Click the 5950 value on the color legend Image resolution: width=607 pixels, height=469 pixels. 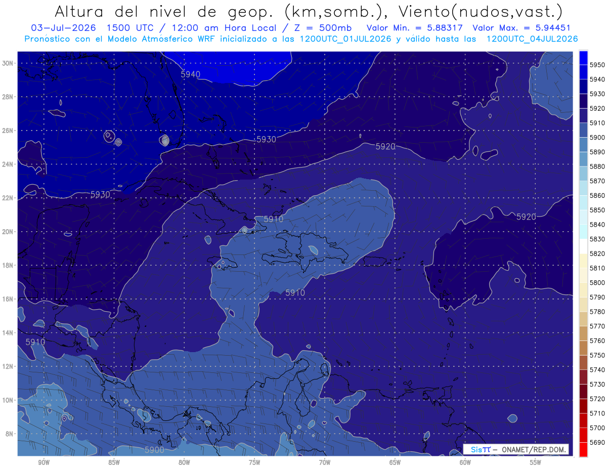tap(597, 65)
